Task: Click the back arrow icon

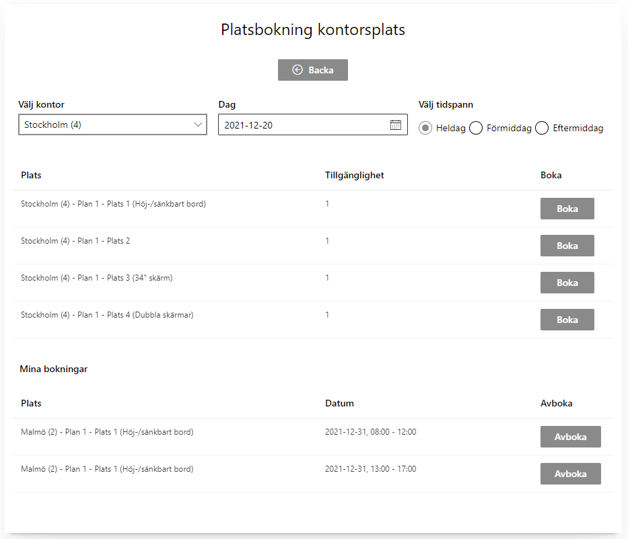Action: coord(298,70)
